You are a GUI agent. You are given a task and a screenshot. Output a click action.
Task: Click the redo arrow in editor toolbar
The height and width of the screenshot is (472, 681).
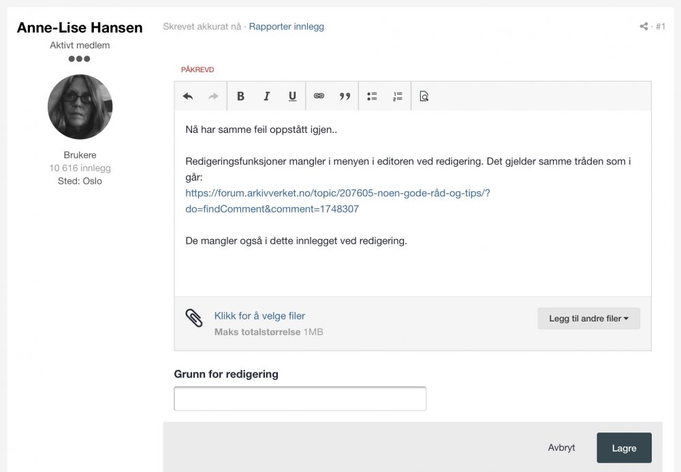click(x=213, y=97)
